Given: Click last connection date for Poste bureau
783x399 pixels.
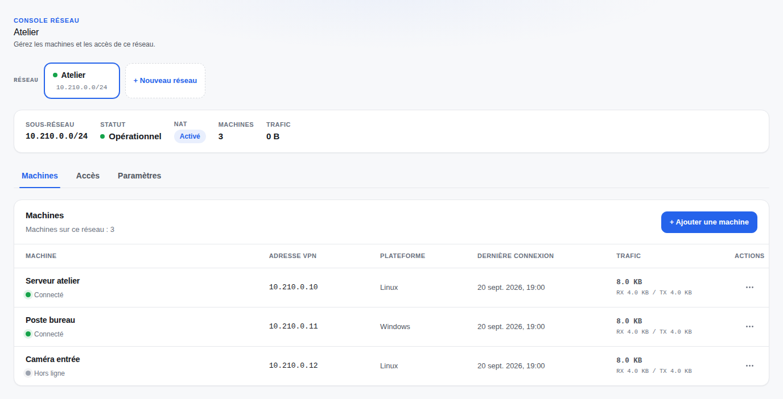Looking at the screenshot, I should point(511,327).
